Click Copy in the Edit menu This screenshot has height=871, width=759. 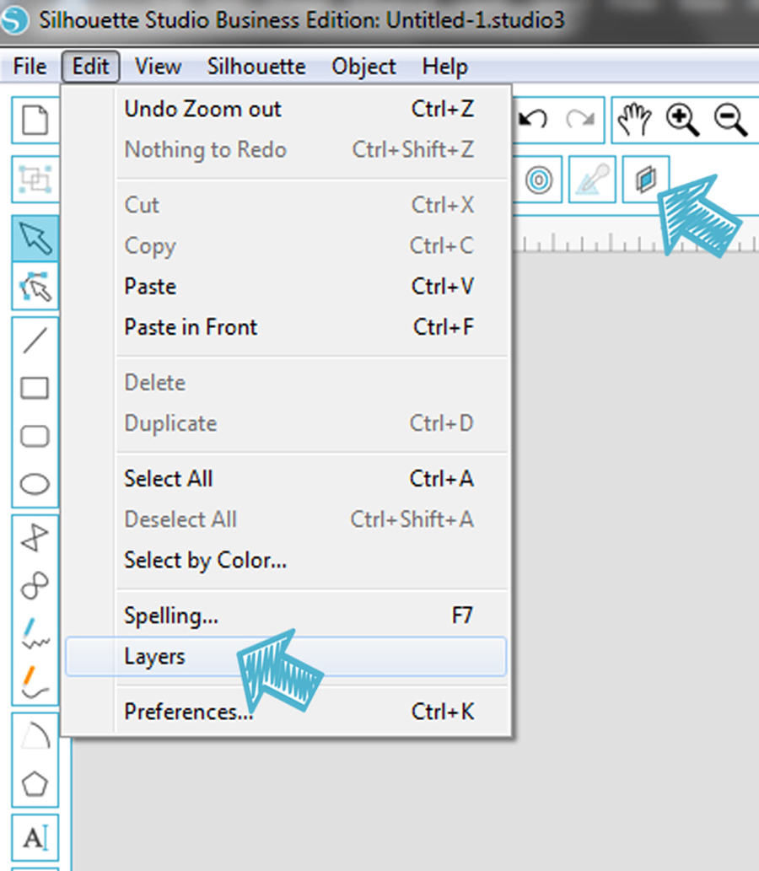click(286, 245)
